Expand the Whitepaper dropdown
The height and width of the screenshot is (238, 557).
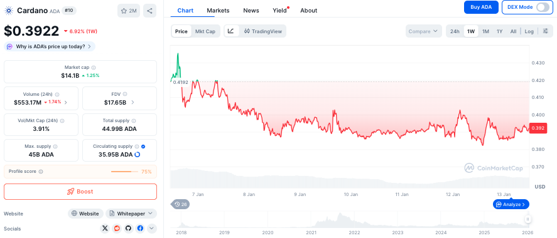click(131, 214)
